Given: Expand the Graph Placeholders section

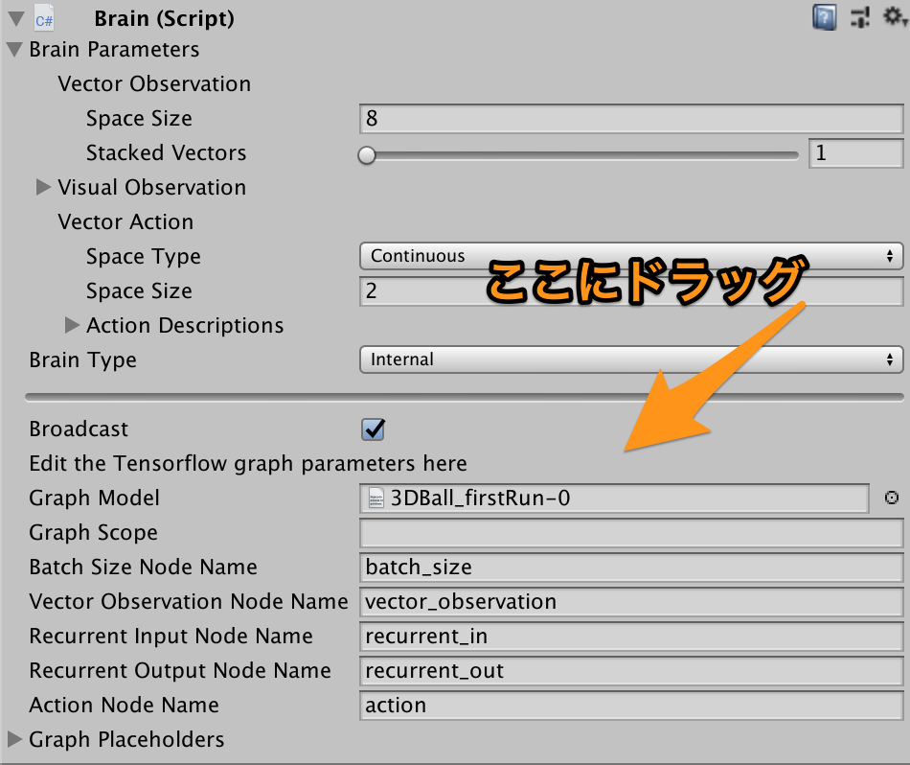Looking at the screenshot, I should (13, 739).
